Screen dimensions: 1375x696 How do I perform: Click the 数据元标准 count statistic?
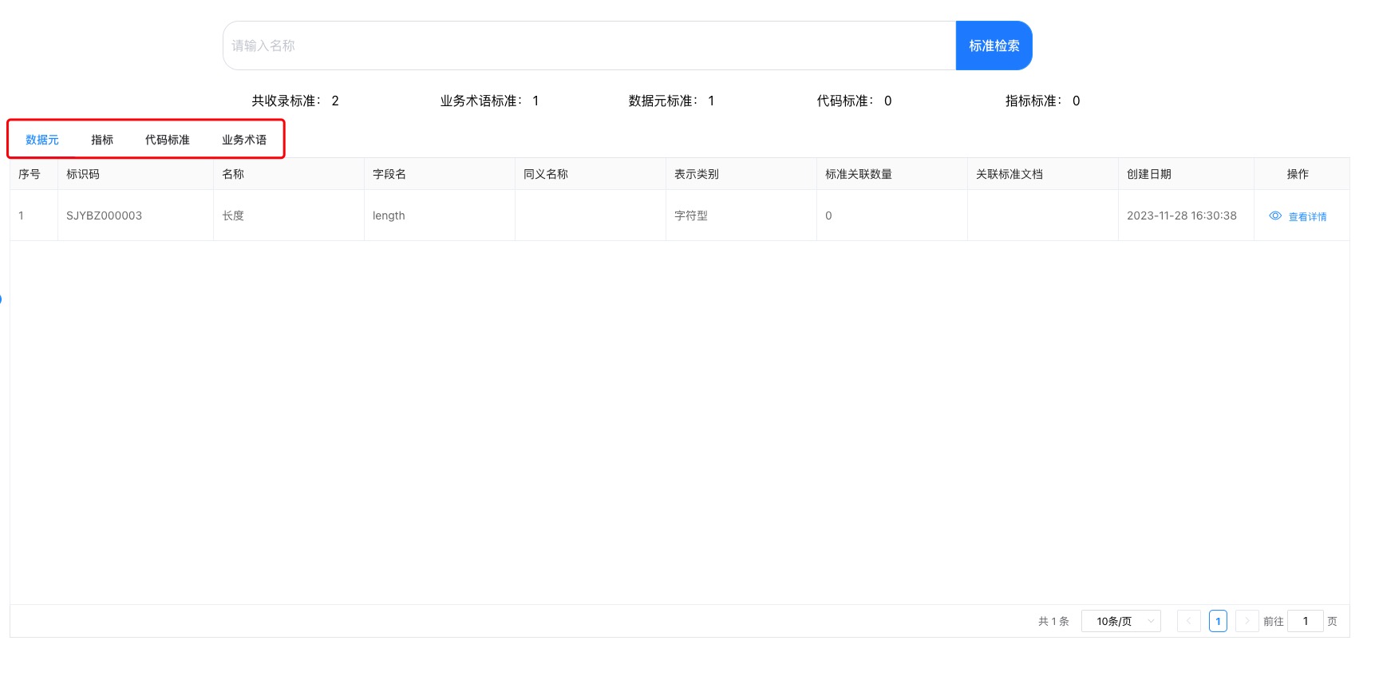(671, 101)
